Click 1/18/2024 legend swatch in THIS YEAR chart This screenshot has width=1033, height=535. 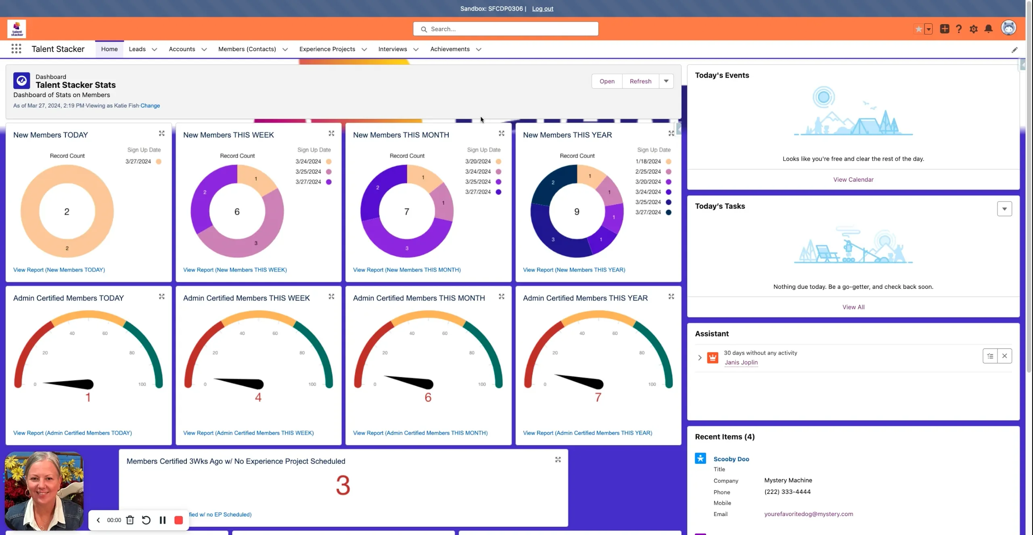pyautogui.click(x=669, y=162)
